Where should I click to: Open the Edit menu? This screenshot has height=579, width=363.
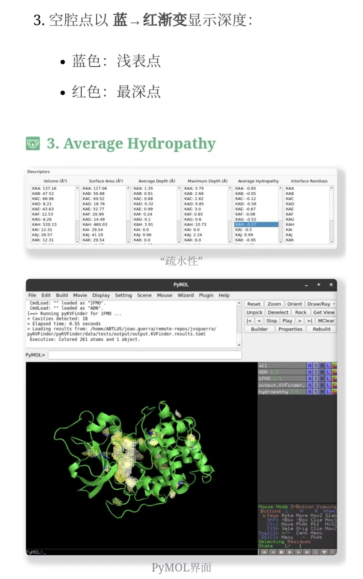click(46, 295)
